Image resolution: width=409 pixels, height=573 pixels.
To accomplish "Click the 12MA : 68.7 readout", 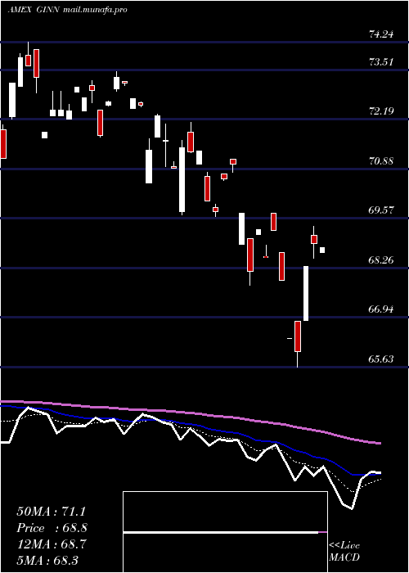I will (x=51, y=544).
